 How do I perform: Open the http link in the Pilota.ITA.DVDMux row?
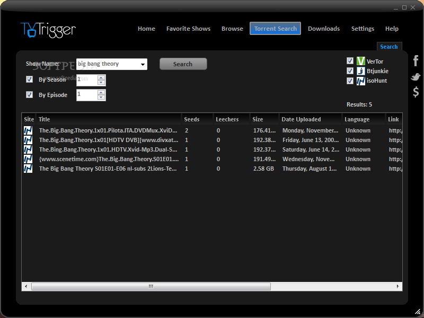[x=395, y=130]
